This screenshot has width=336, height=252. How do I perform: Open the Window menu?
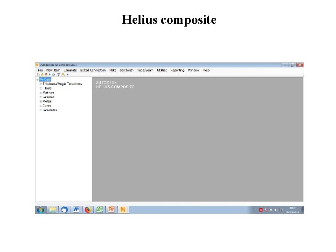tap(194, 70)
